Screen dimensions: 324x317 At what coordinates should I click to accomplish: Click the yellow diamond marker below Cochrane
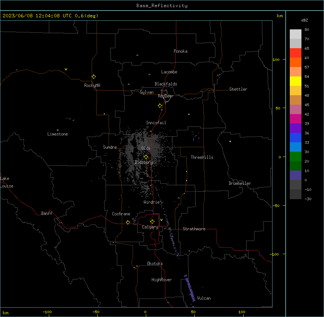128,222
